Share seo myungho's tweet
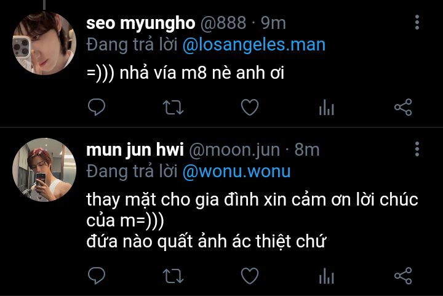Screen dimensions: 443x296 pyautogui.click(x=403, y=107)
